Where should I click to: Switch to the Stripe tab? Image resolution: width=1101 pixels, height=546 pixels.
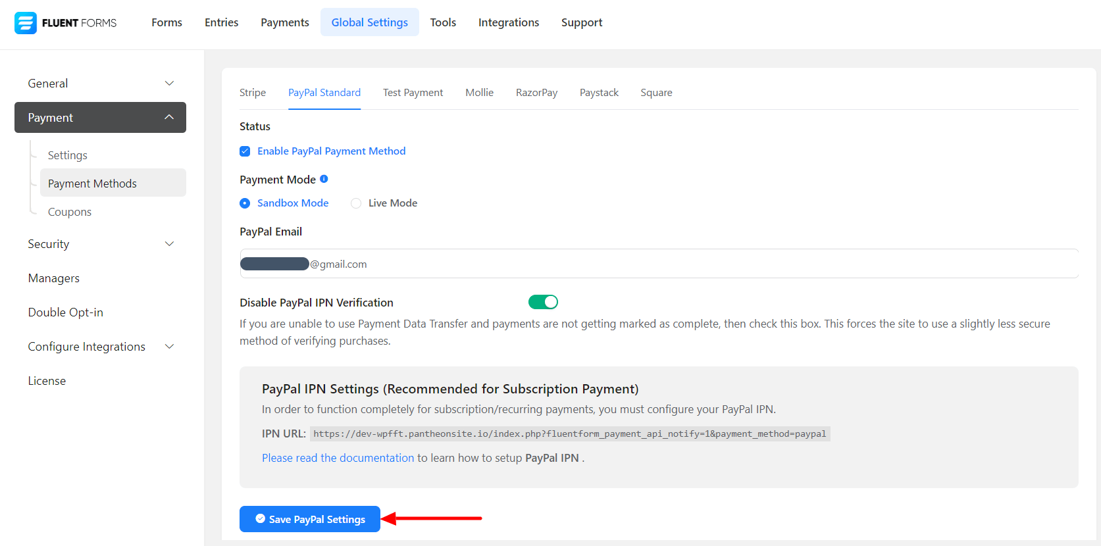tap(253, 93)
